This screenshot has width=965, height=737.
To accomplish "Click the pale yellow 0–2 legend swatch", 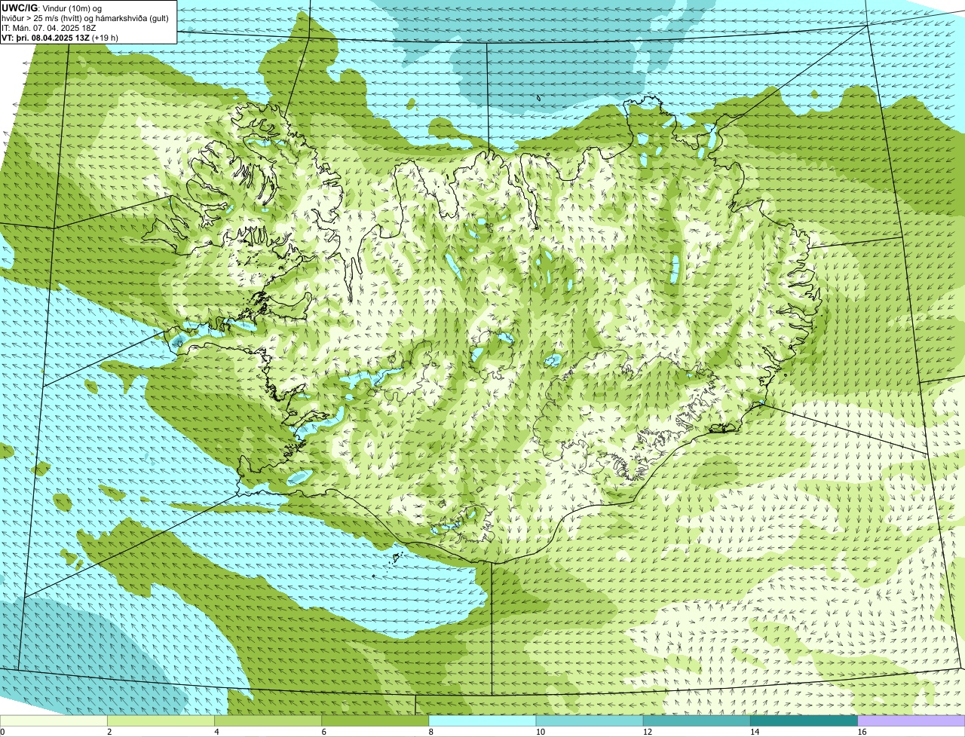I will tap(54, 720).
